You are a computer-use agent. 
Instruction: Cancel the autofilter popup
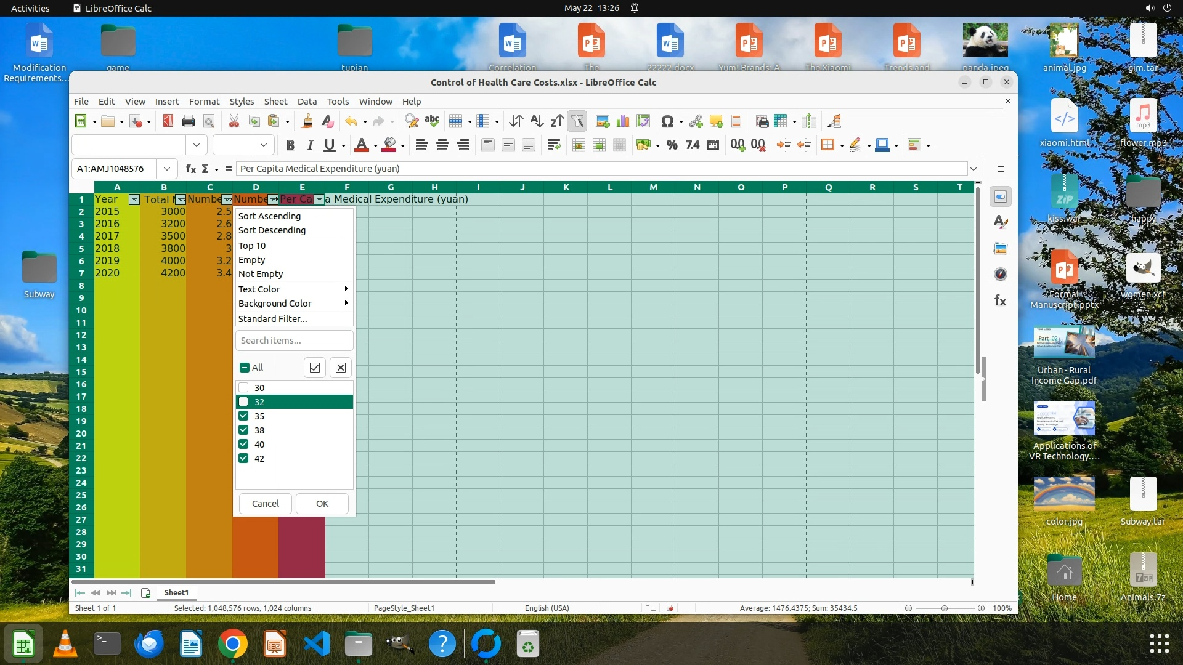pos(265,504)
